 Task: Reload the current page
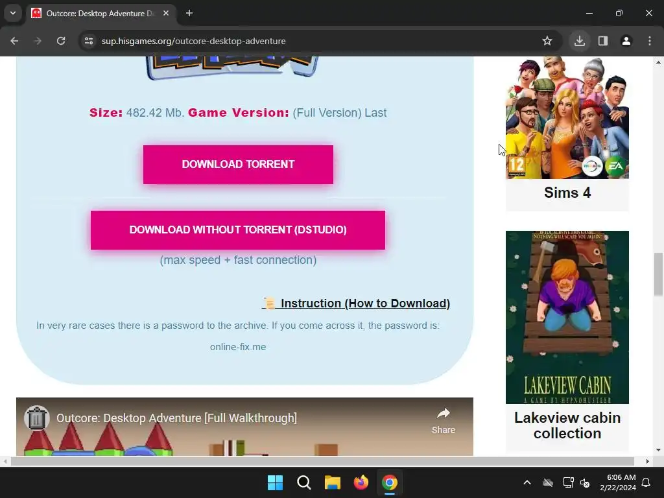(x=61, y=41)
